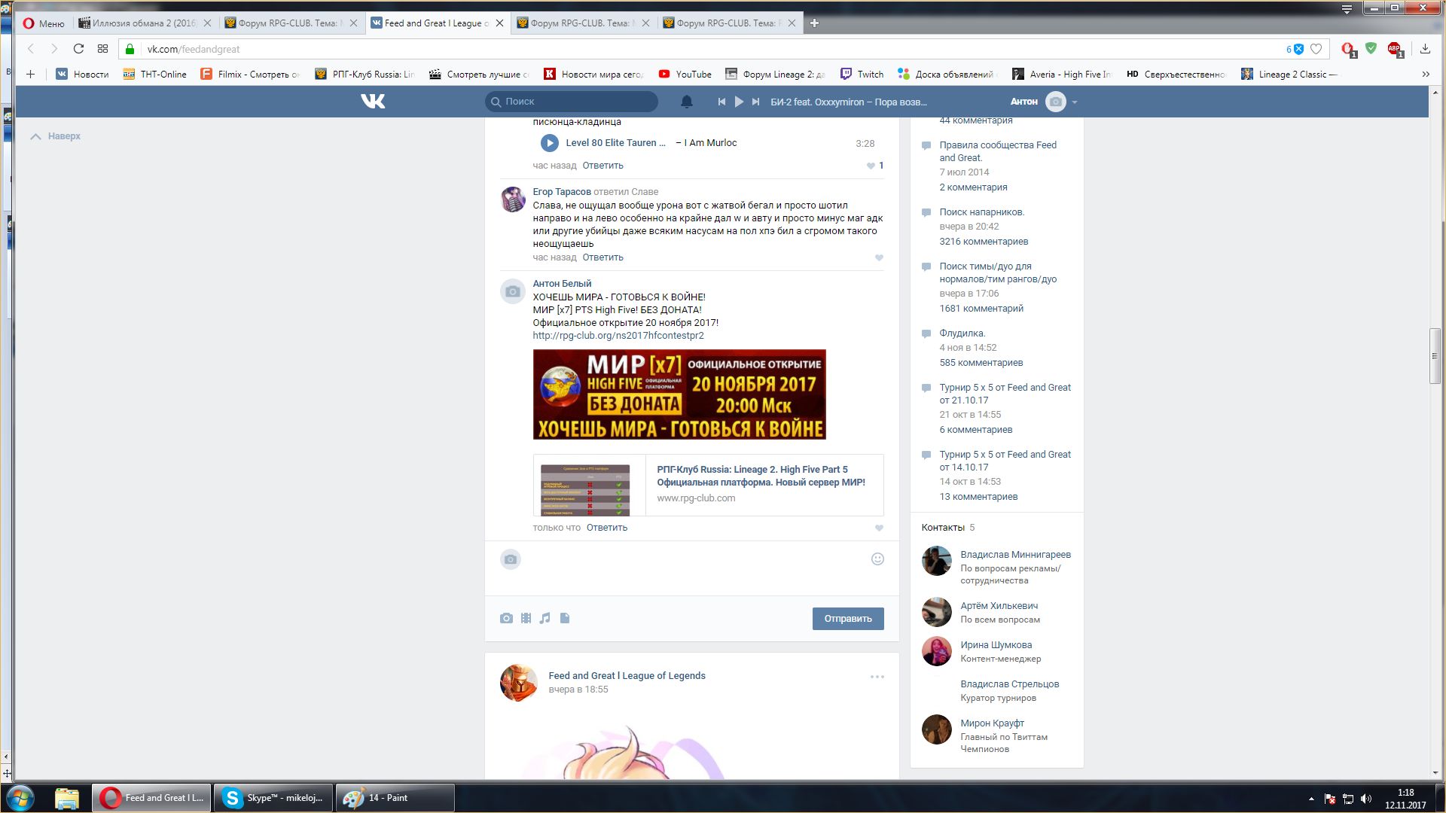The image size is (1446, 813).
Task: Expand hidden bookmarks overflow chevron
Action: (1425, 74)
